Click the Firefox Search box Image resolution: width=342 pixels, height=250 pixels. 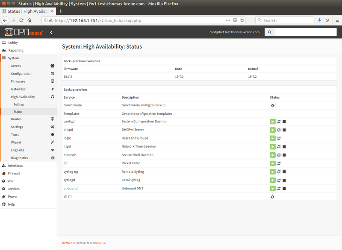pyautogui.click(x=285, y=20)
